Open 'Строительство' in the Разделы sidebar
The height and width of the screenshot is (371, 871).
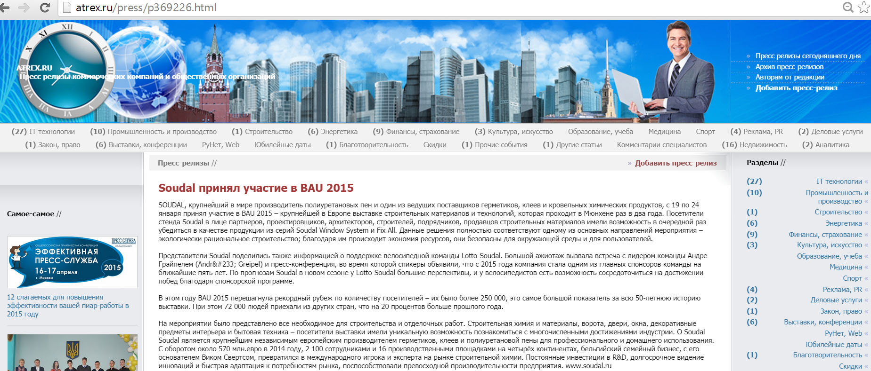click(838, 212)
